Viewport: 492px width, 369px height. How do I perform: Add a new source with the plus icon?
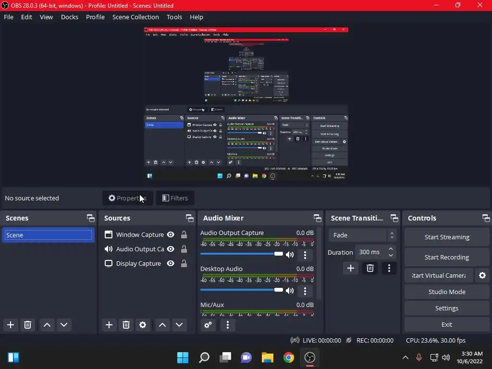(109, 325)
